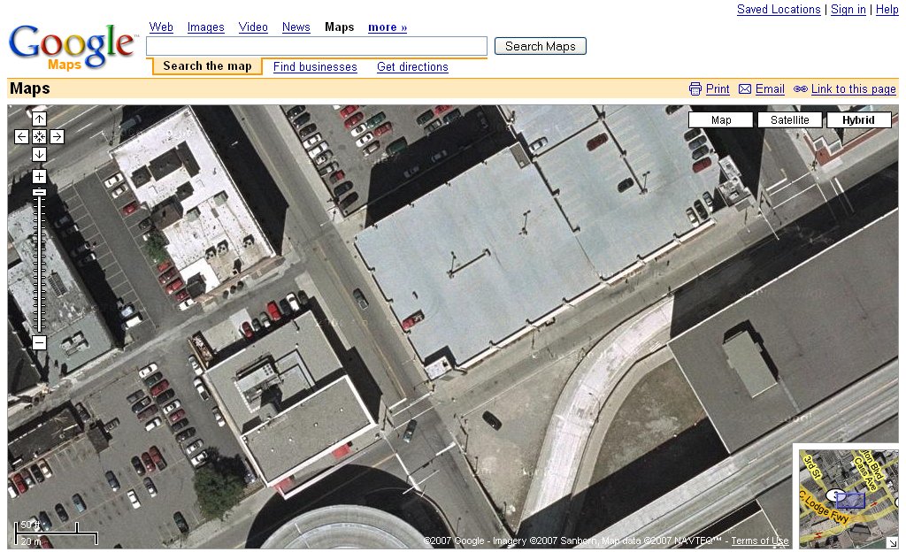The image size is (906, 552).
Task: Click the printer icon
Action: (695, 89)
